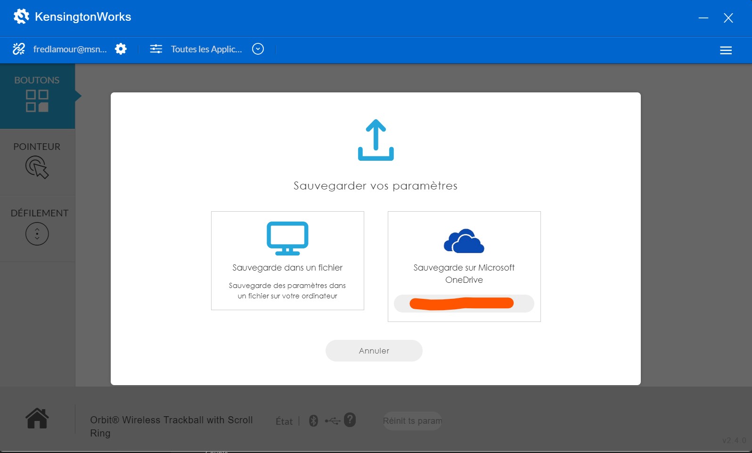Open account settings gear icon

pos(121,49)
